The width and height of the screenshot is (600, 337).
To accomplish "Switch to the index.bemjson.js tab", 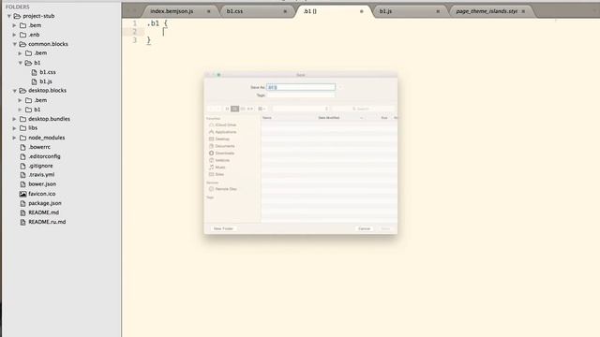I will coord(172,11).
